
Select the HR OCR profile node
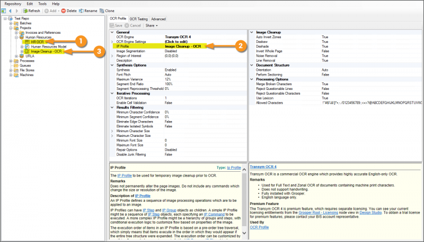pyautogui.click(x=37, y=42)
